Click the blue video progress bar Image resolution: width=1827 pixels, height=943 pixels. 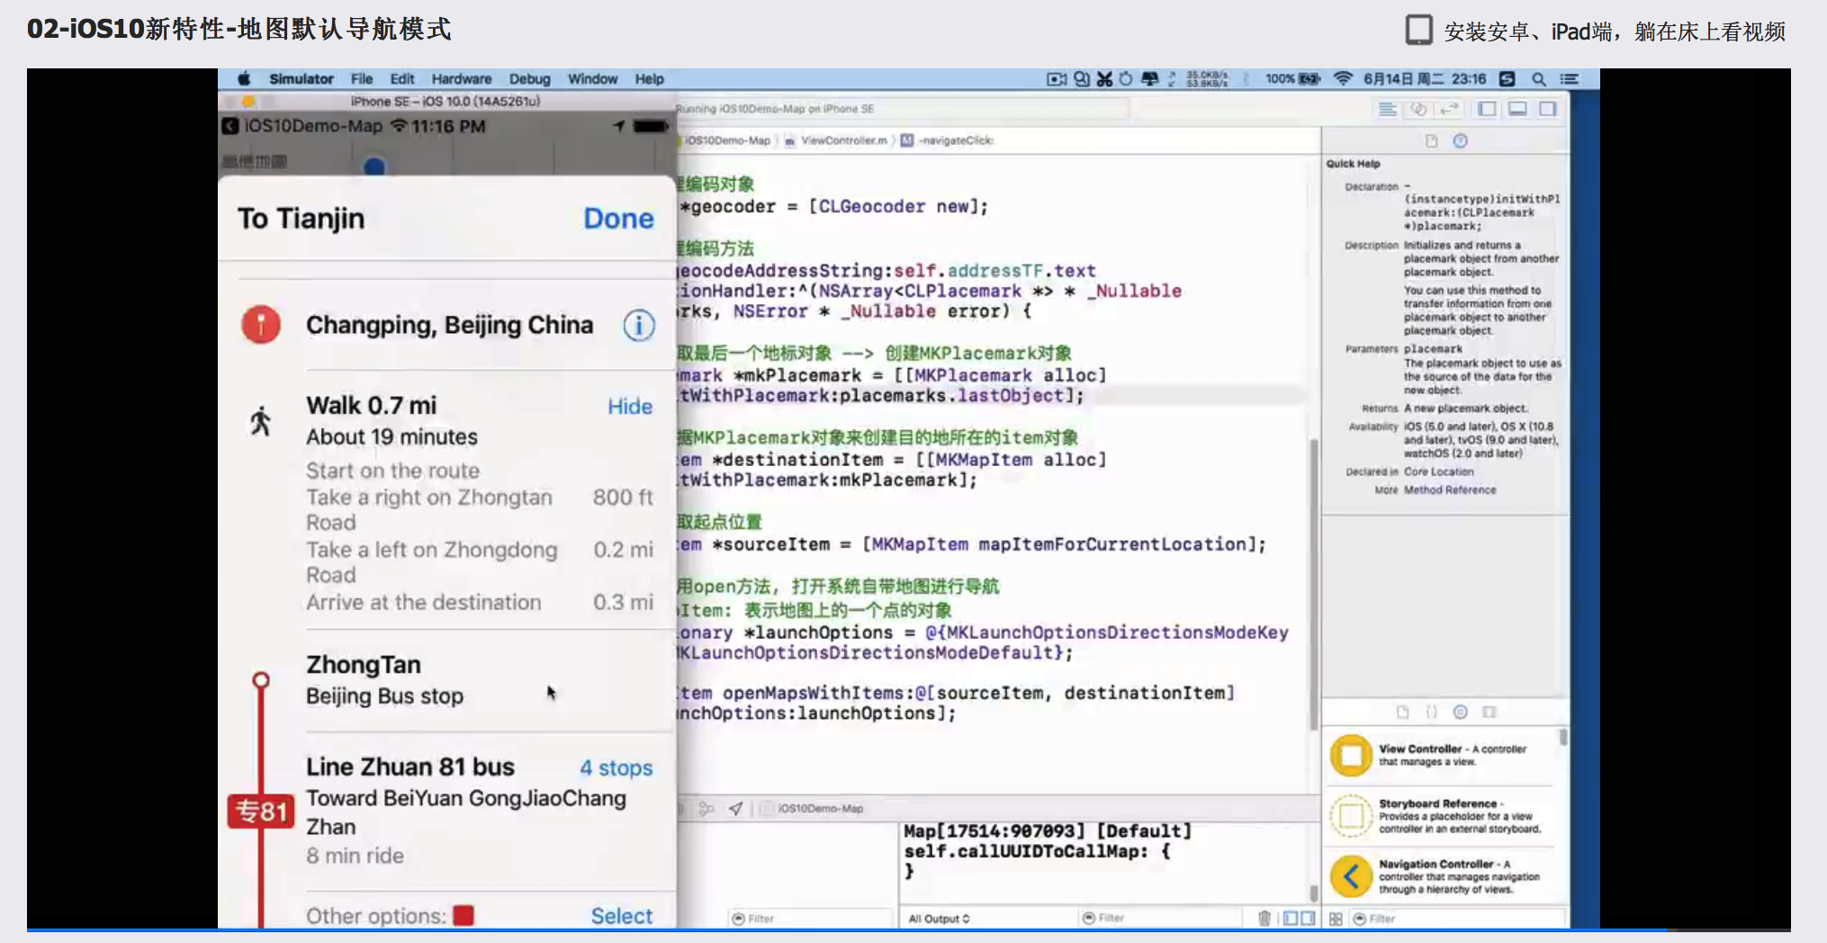846,930
